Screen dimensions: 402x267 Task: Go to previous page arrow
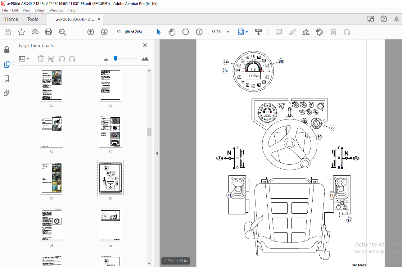(91, 32)
